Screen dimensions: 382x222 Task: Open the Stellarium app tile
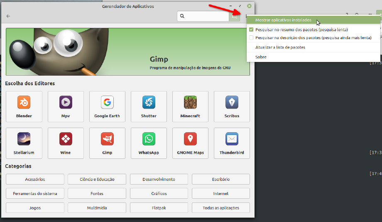[x=24, y=143]
